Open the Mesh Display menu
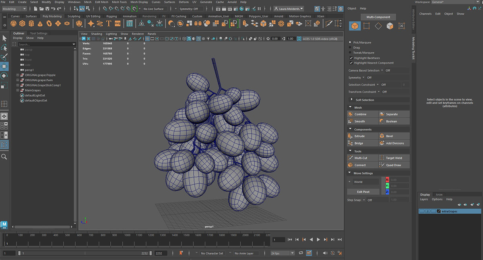The width and height of the screenshot is (483, 260). pos(139,2)
